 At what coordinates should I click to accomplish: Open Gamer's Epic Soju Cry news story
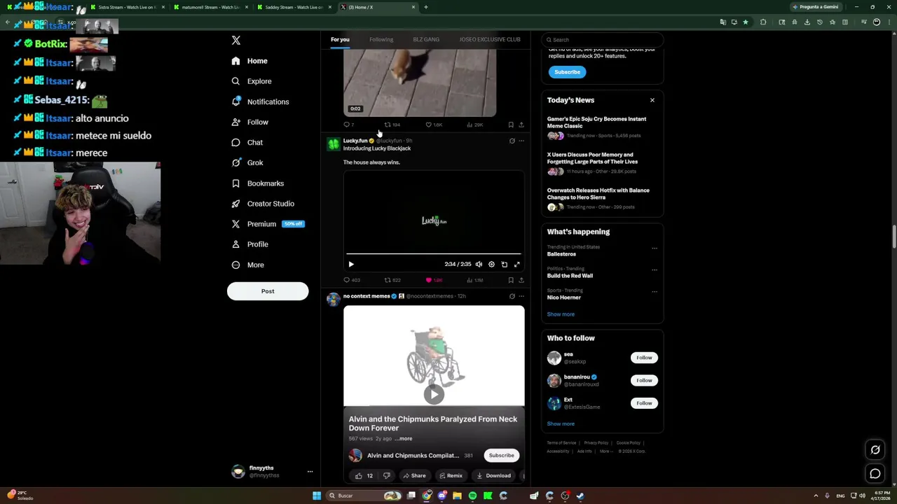tap(602, 127)
